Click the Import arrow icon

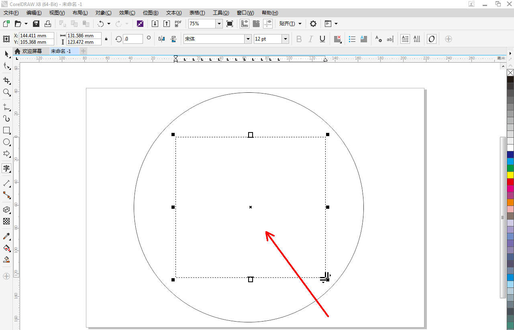point(155,24)
